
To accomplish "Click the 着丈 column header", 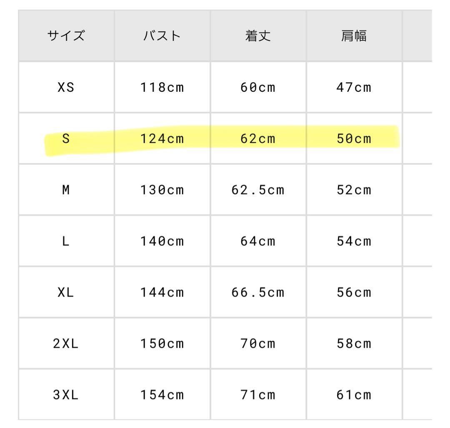I will click(258, 36).
